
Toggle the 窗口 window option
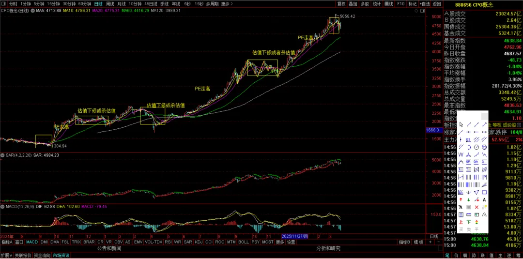pos(19,242)
